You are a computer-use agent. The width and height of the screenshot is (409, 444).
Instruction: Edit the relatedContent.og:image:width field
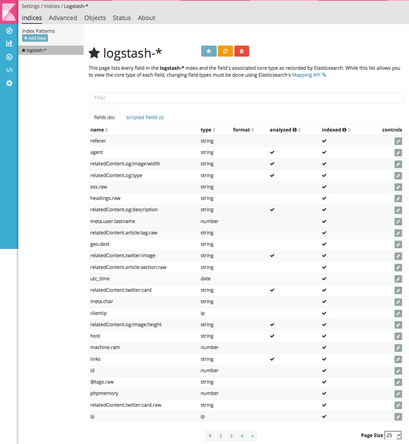(x=398, y=164)
